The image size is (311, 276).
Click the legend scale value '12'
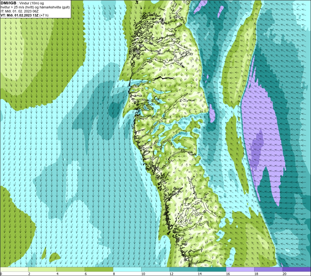(171, 274)
